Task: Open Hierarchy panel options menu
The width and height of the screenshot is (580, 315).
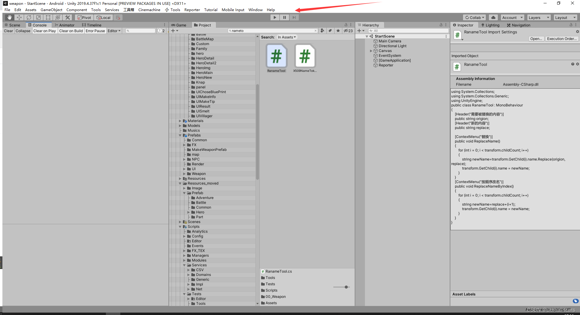Action: pos(446,25)
